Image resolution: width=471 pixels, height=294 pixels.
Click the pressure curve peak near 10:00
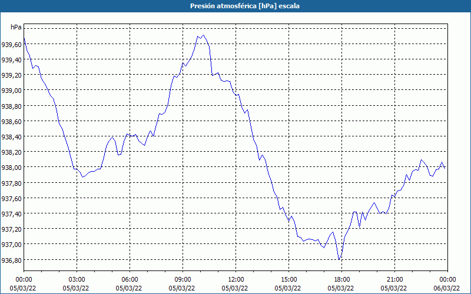click(203, 35)
